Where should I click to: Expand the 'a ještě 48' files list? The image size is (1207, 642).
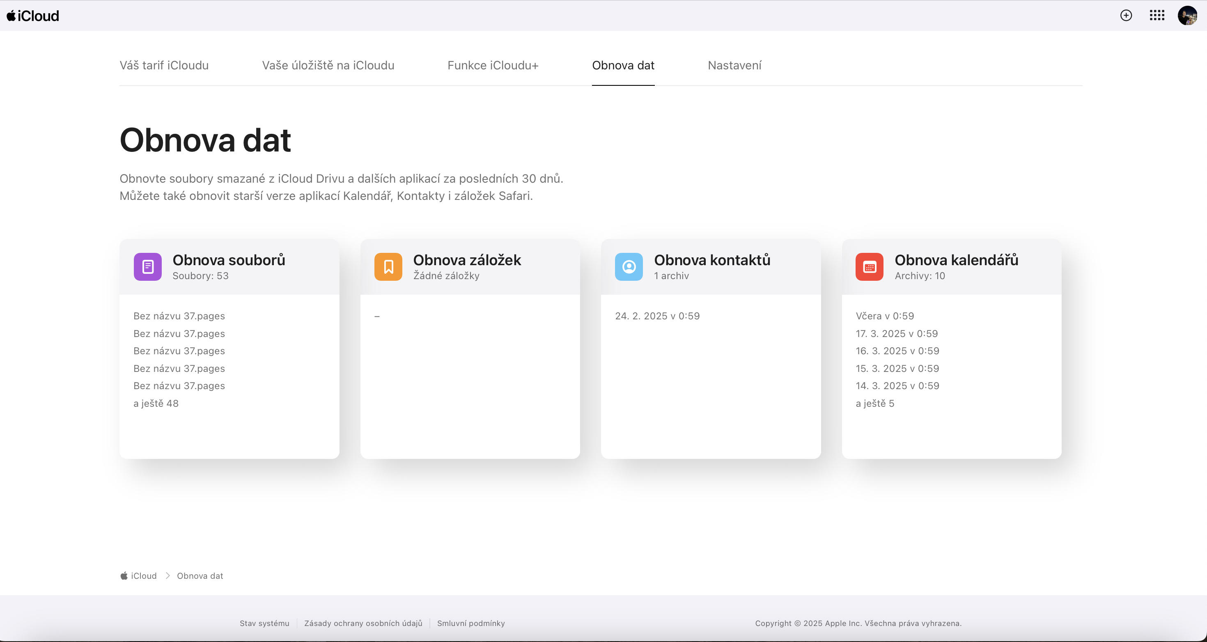156,404
